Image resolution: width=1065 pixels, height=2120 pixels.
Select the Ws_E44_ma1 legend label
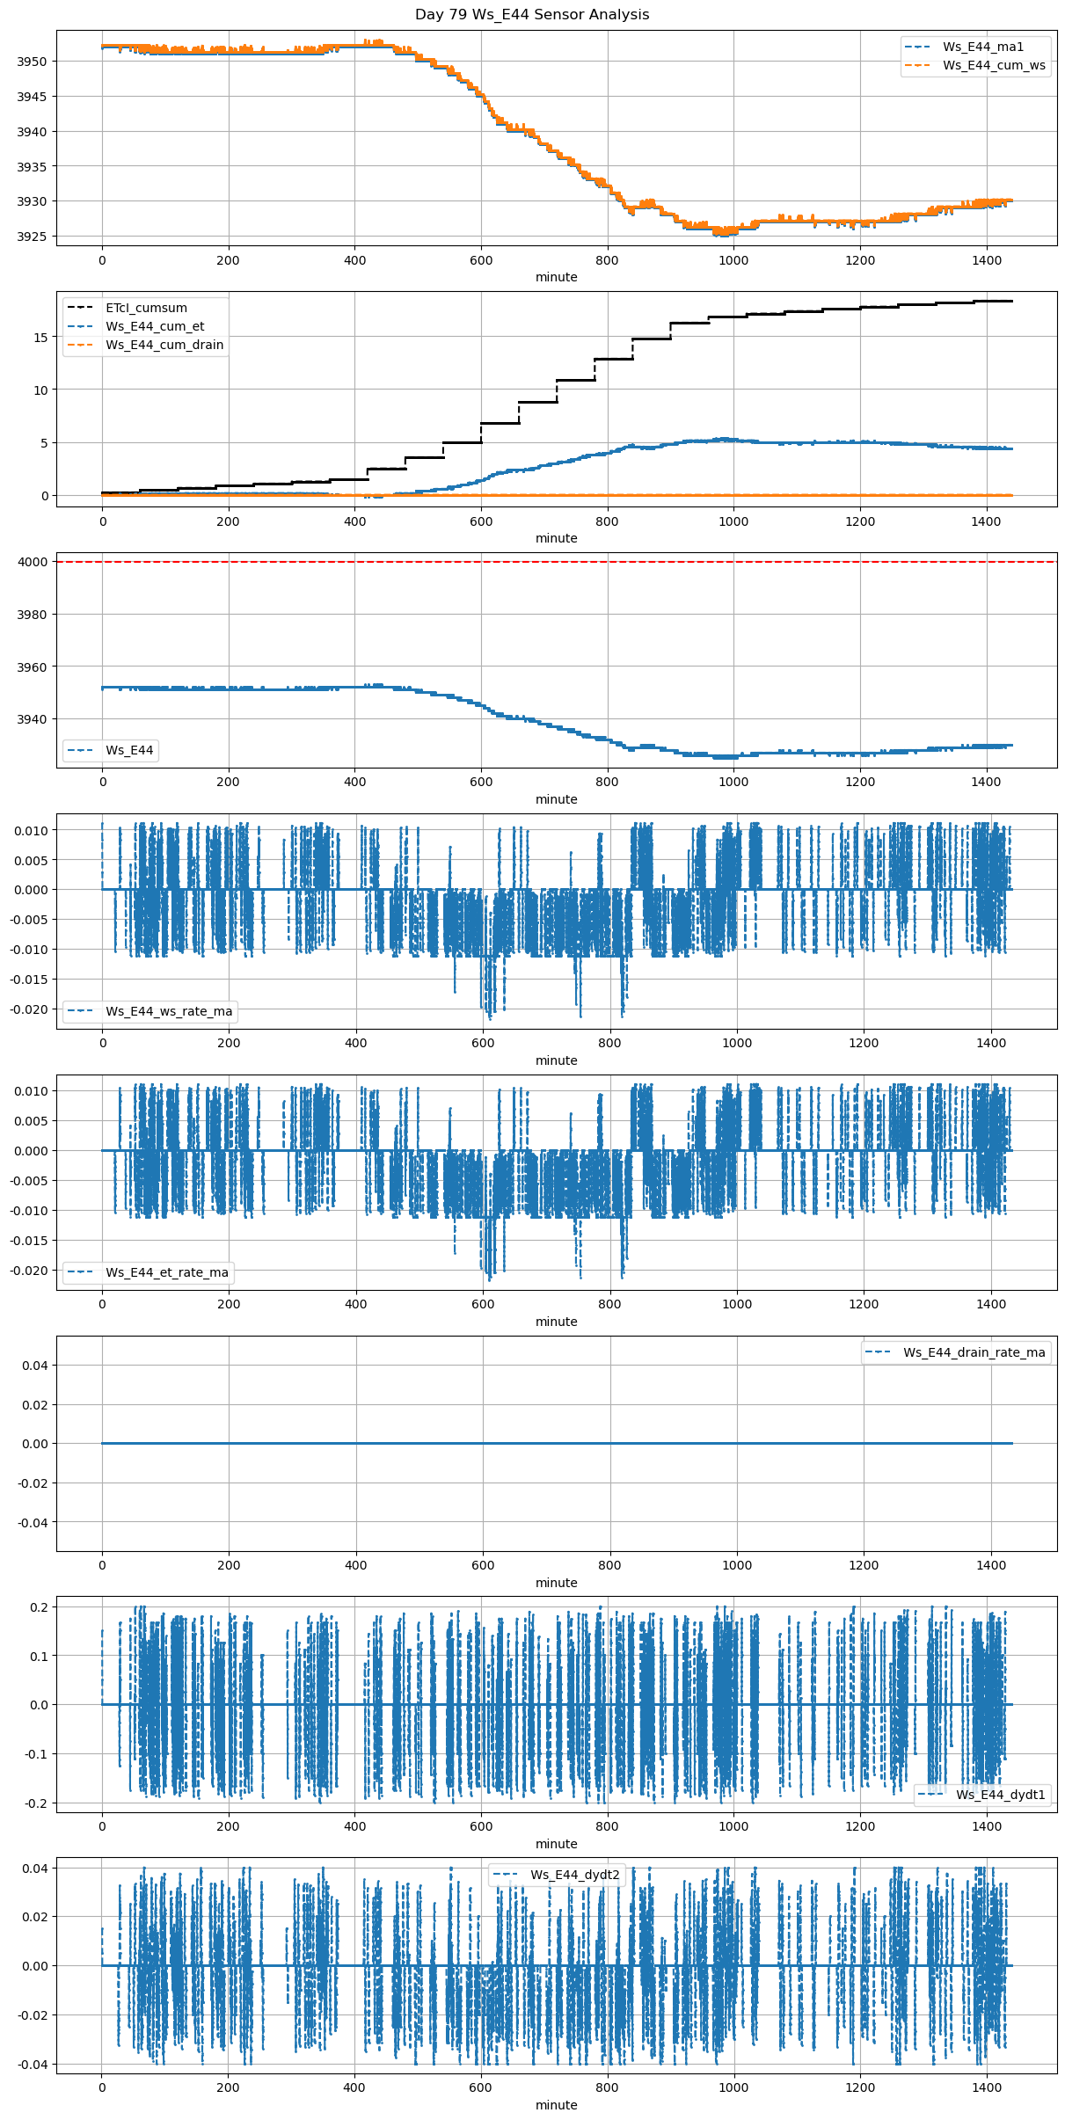coord(983,47)
